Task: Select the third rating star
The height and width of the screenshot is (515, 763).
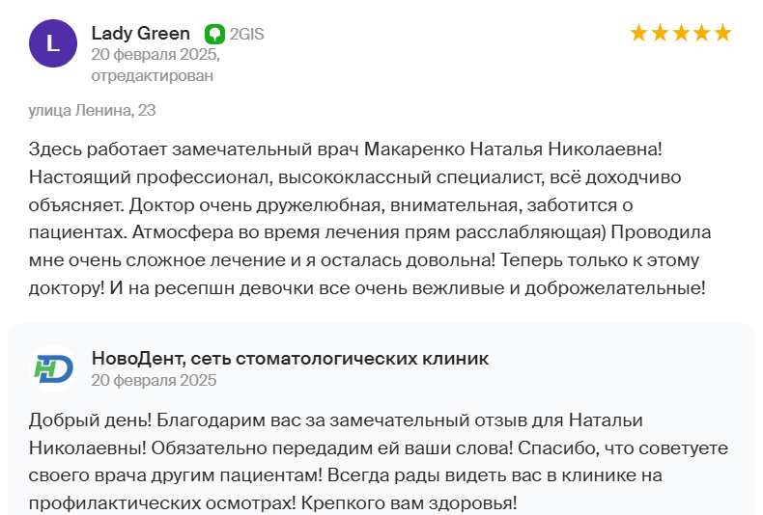Action: (x=681, y=34)
